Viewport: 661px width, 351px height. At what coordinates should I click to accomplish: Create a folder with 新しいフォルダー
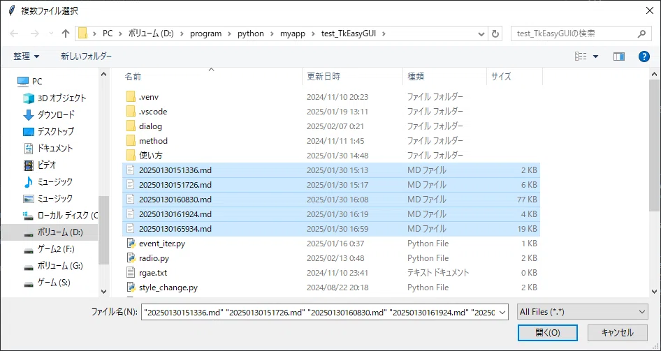pos(87,57)
